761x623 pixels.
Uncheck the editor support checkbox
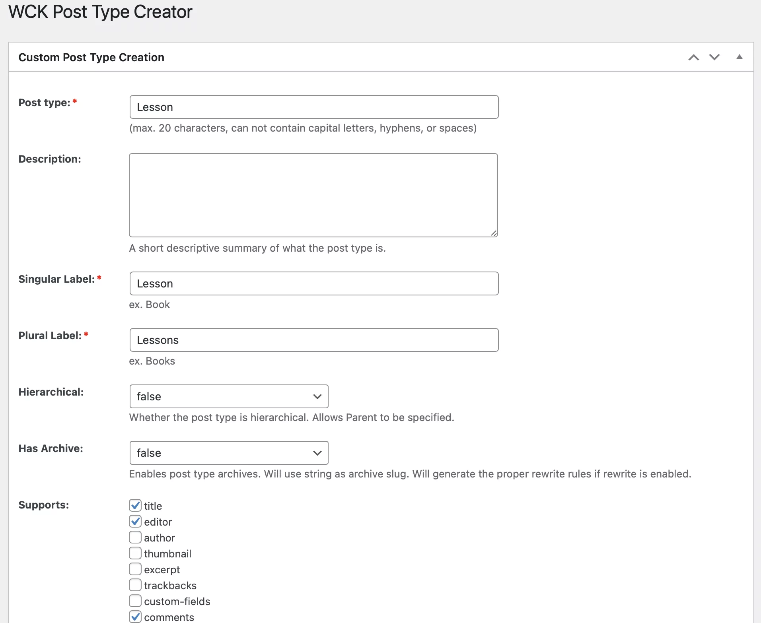coord(135,521)
